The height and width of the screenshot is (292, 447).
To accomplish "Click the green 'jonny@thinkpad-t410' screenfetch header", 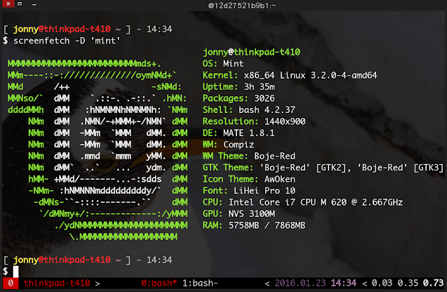I will coord(251,52).
